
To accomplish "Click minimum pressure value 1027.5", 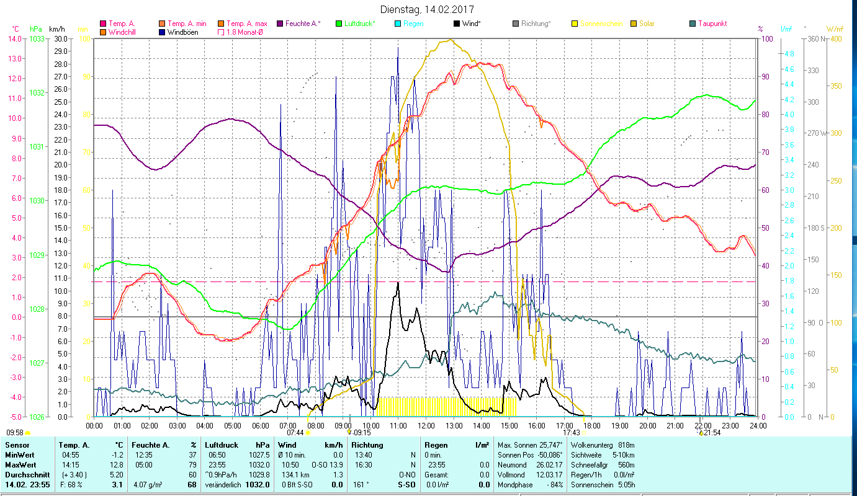I will pos(258,454).
